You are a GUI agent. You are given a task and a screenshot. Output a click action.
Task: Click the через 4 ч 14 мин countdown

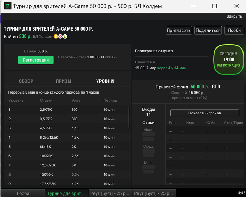[171, 68]
